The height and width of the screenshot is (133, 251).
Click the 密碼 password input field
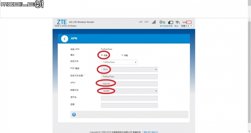[129, 105]
